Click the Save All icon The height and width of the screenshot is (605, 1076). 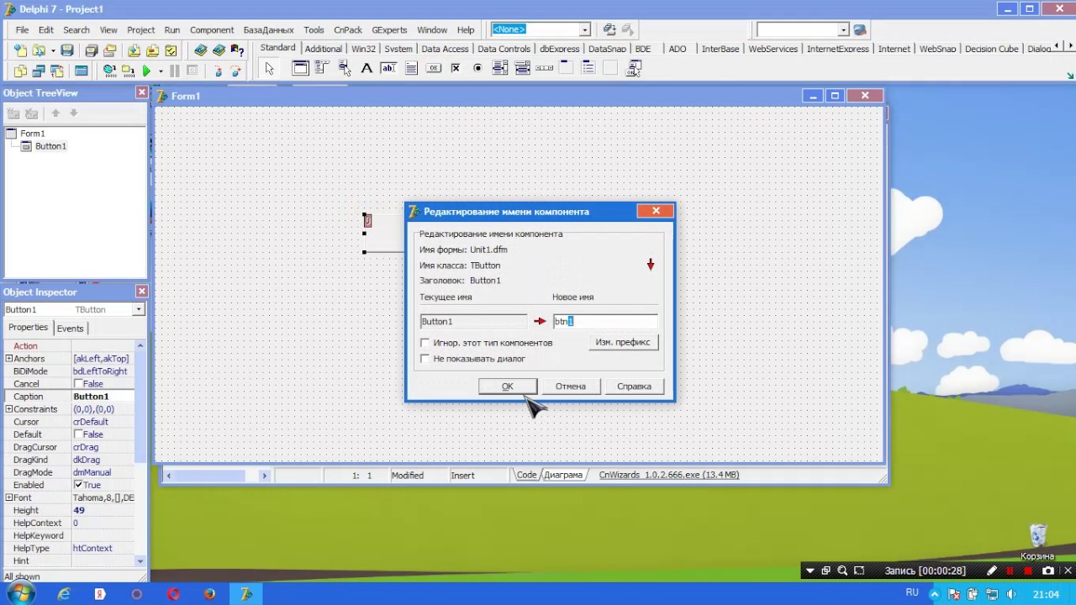92,50
